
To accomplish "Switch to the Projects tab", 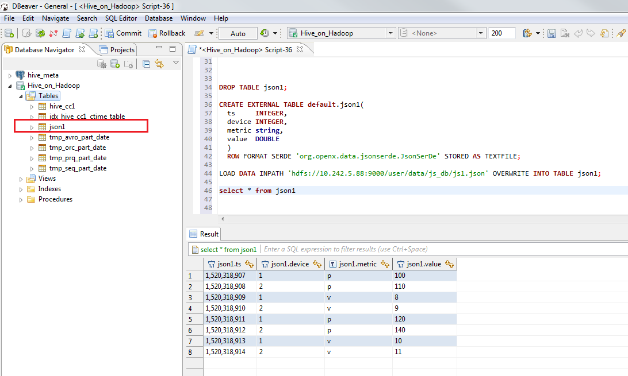I will [121, 49].
